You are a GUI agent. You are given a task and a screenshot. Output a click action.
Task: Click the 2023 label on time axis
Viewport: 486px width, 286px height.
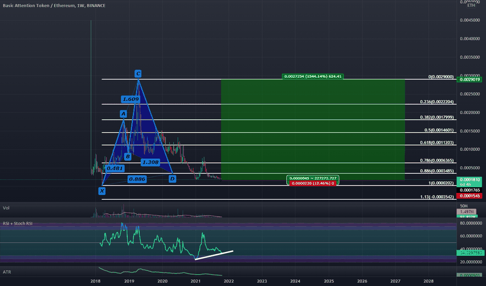(x=262, y=281)
